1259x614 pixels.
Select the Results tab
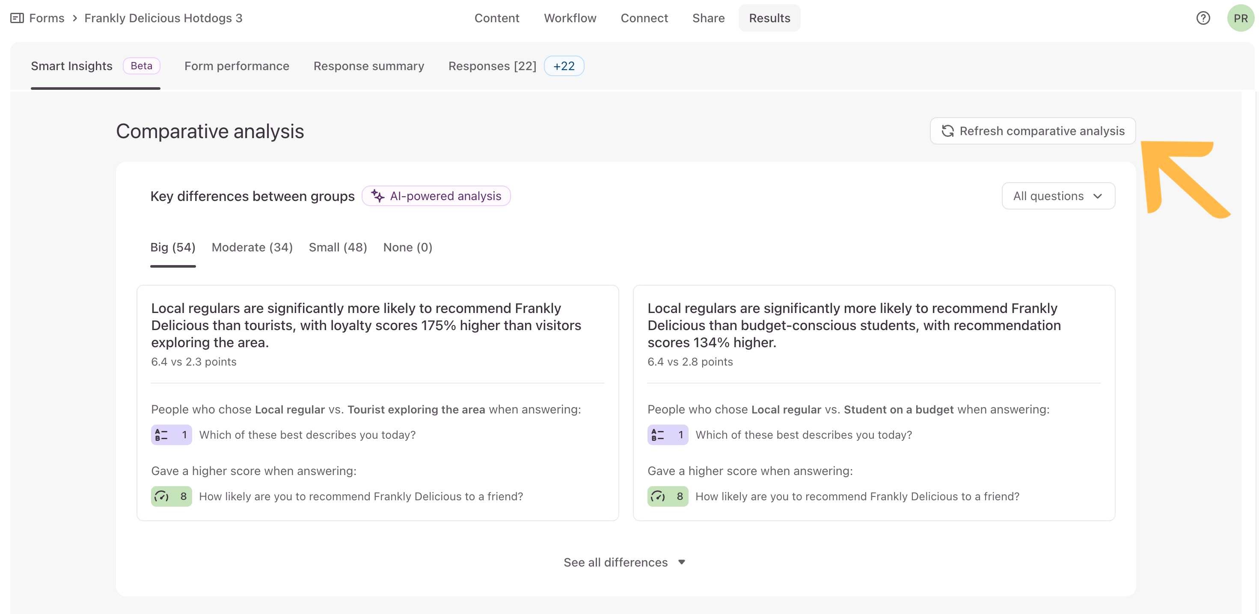click(769, 18)
